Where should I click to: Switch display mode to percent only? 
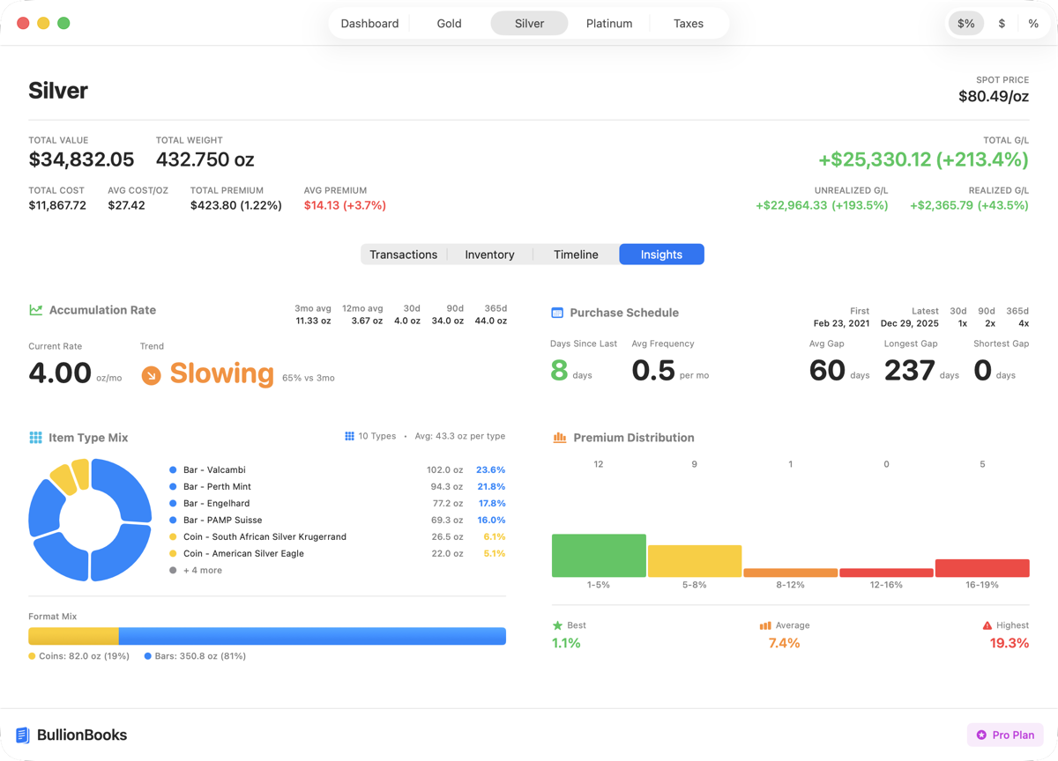tap(1033, 24)
